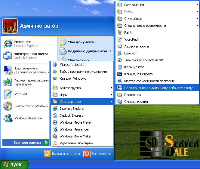Click the Администратор chess user picture
This screenshot has width=200, height=169.
[x=10, y=26]
